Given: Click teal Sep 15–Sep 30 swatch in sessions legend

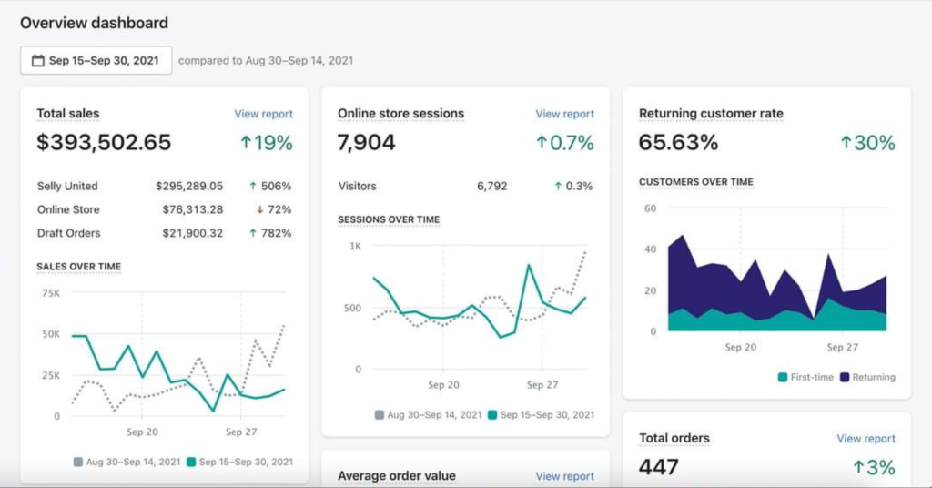Looking at the screenshot, I should (492, 415).
